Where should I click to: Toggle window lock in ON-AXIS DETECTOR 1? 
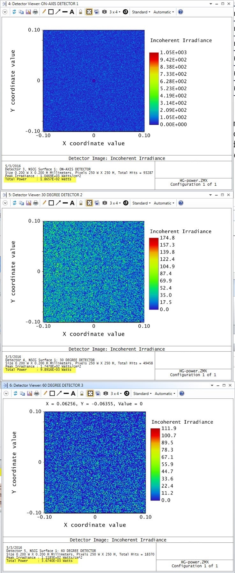pyautogui.click(x=81, y=12)
